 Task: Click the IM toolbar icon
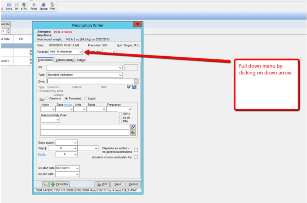tap(16, 6)
